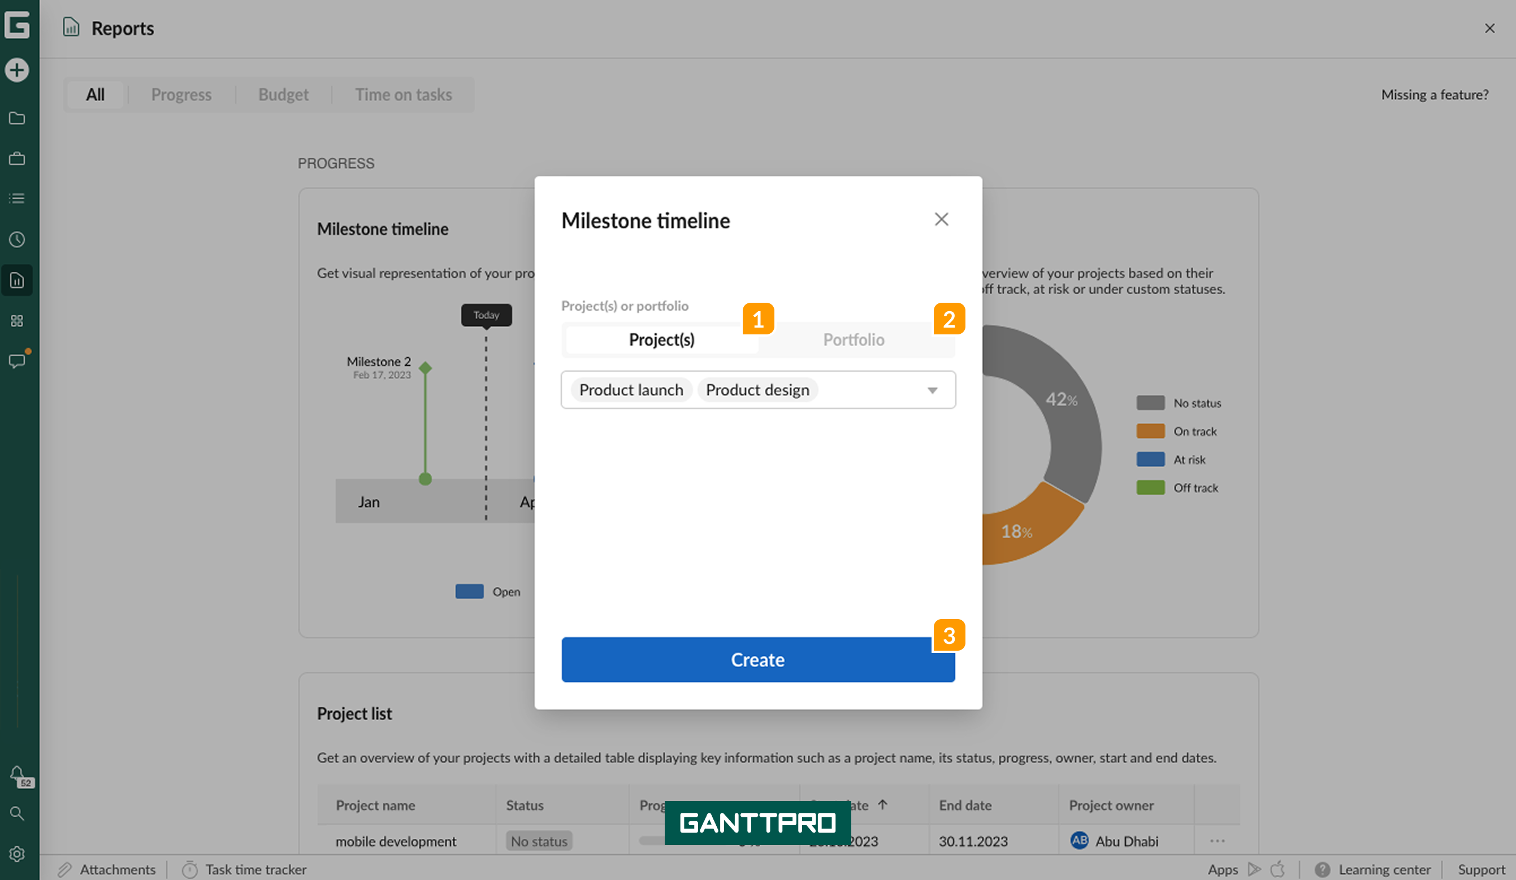Switch to the Budget tab

[283, 95]
